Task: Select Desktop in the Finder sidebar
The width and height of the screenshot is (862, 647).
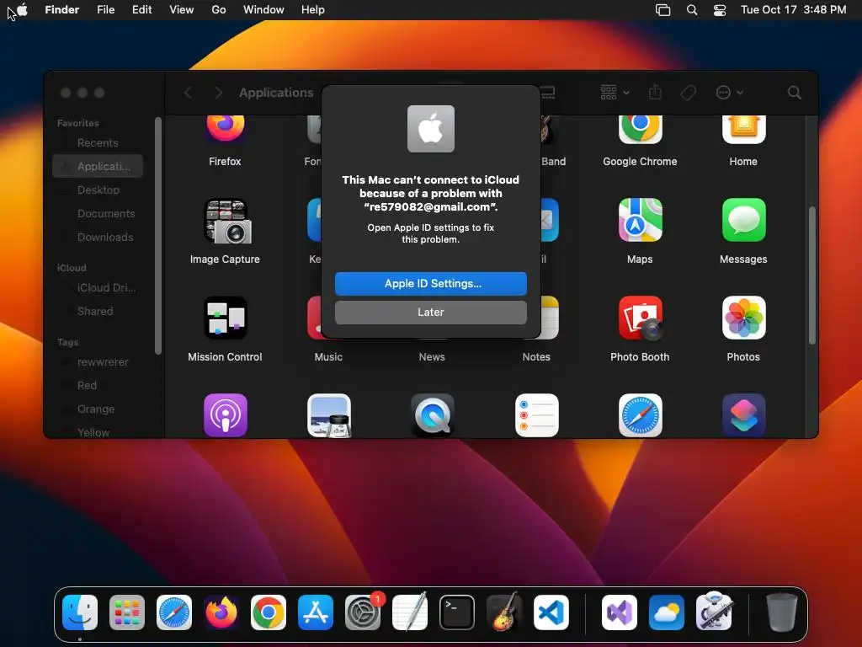Action: pyautogui.click(x=98, y=190)
